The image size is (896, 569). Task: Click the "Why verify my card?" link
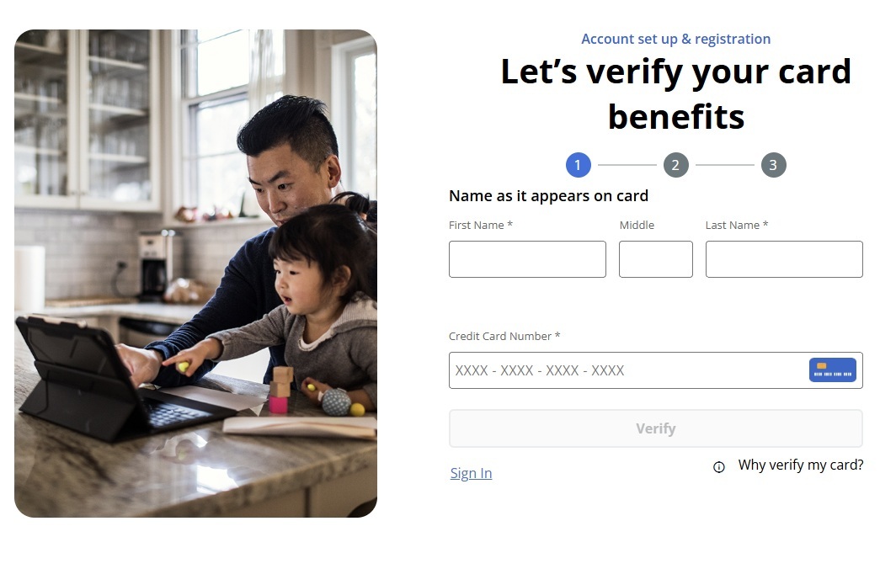point(800,465)
